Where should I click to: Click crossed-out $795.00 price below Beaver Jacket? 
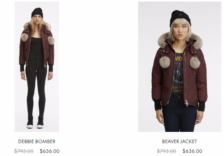pos(166,151)
